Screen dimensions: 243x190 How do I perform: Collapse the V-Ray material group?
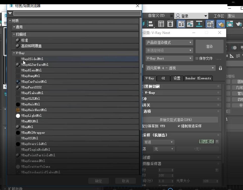click(14, 53)
